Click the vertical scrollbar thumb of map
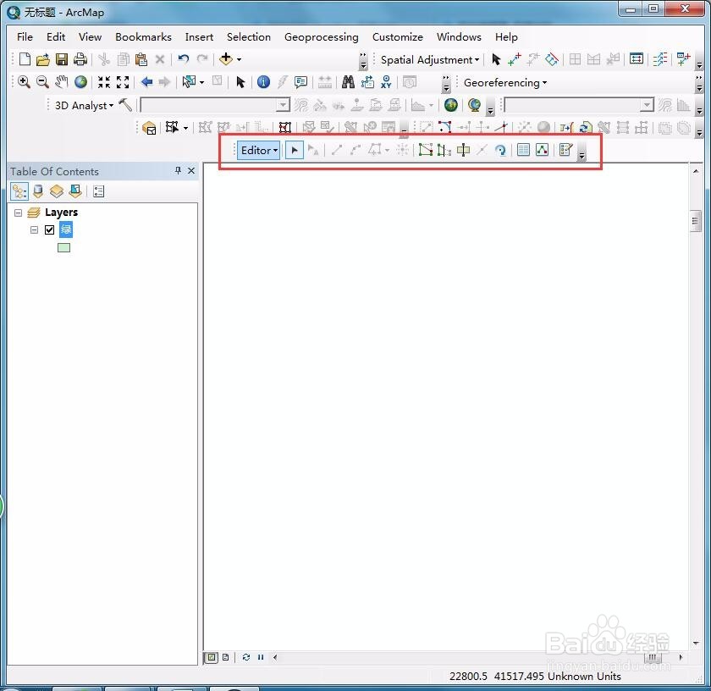Image resolution: width=711 pixels, height=691 pixels. click(695, 221)
